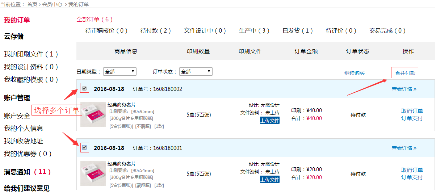Open 消息通知 with 11 messages
Image resolution: width=436 pixels, height=193 pixels.
(27, 172)
